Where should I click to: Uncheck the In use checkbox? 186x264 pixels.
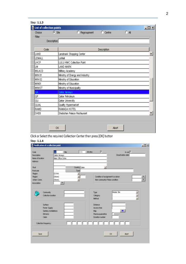(x=131, y=152)
